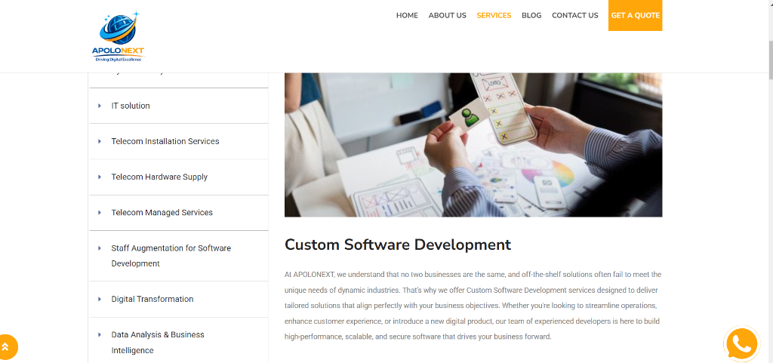
Task: Open Staff Augmentation for Software Development
Action: (171, 256)
